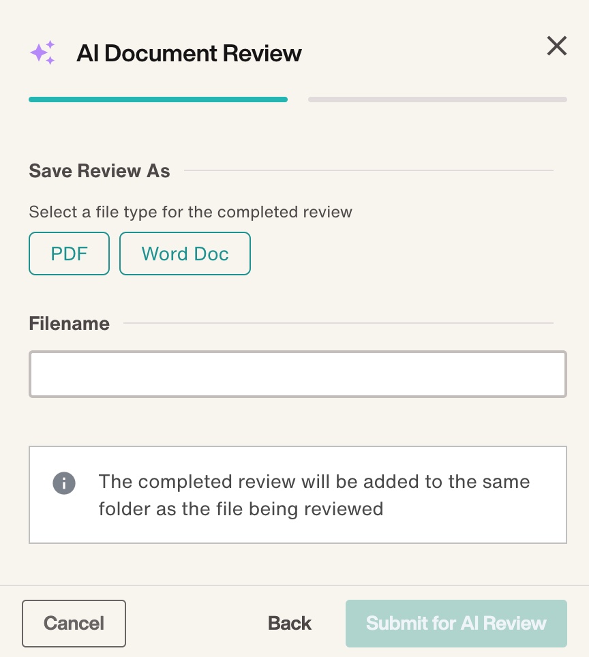589x657 pixels.
Task: Go Back to the previous step
Action: [290, 623]
